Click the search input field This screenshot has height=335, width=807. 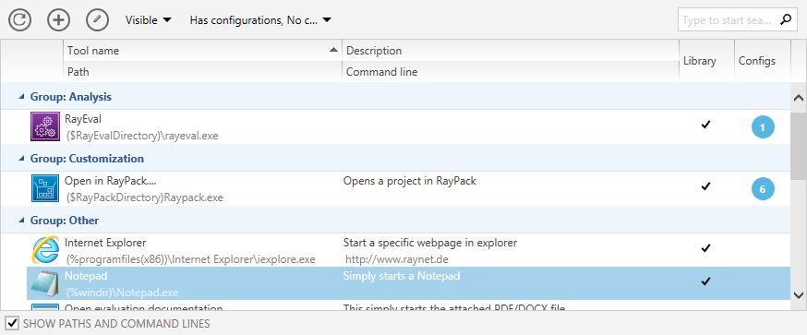point(728,20)
